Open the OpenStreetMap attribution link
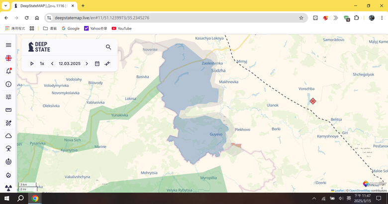This screenshot has width=388, height=204. [360, 191]
